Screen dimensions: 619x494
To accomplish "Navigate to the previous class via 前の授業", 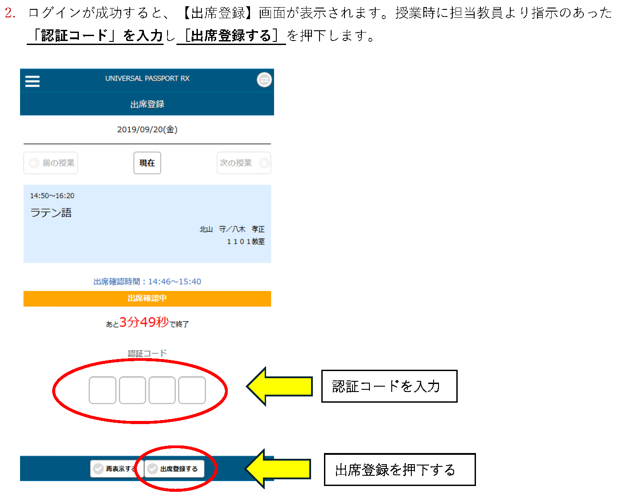I will coord(50,163).
